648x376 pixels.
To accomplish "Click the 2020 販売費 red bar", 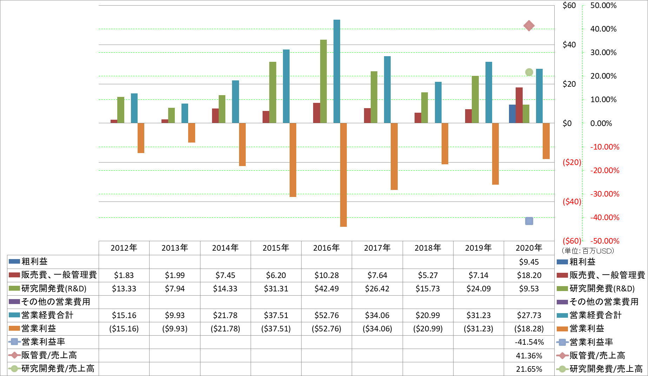I will pyautogui.click(x=519, y=105).
